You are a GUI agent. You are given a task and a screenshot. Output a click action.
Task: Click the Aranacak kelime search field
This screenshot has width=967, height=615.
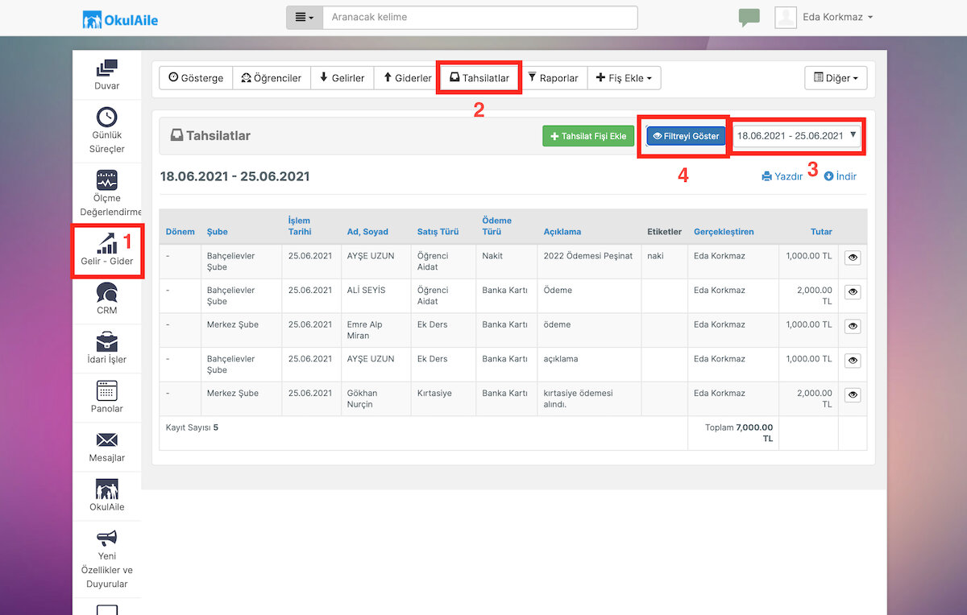(x=480, y=18)
